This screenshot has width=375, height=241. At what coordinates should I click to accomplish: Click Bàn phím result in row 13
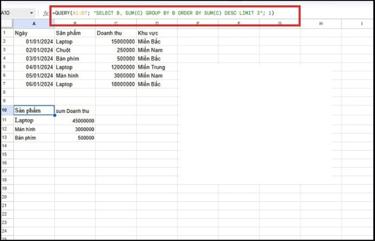click(34, 137)
